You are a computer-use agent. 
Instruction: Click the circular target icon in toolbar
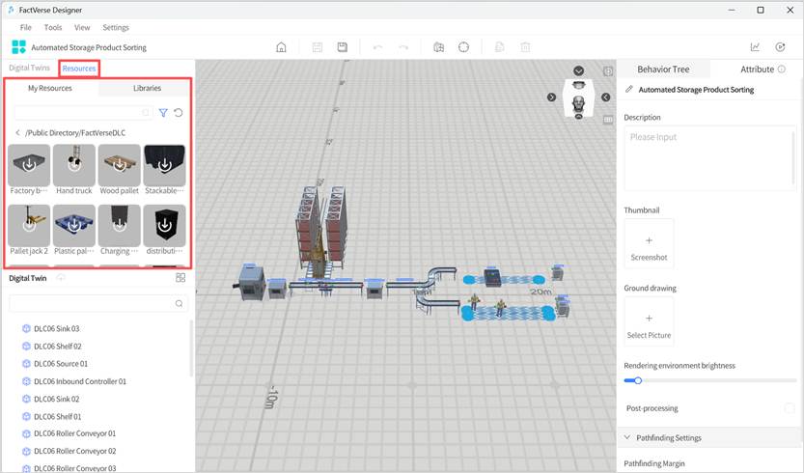463,47
